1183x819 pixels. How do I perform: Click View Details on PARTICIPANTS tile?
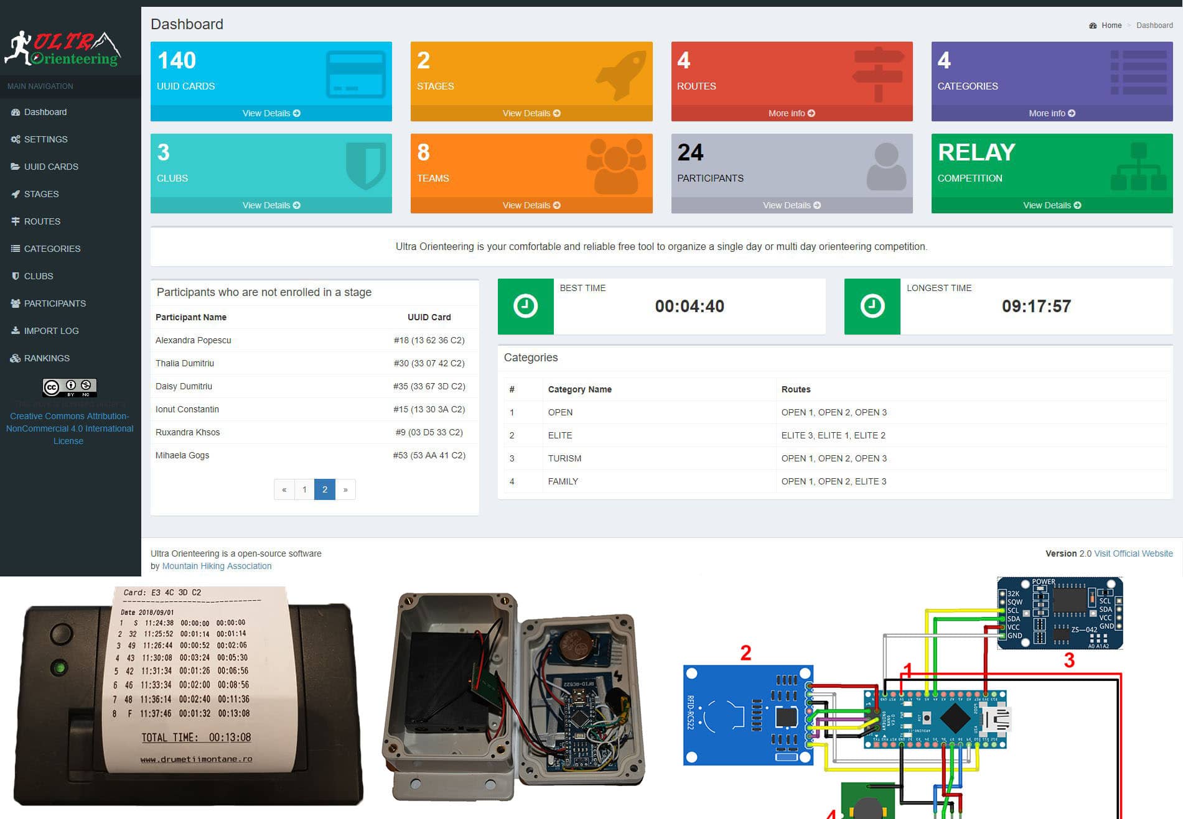792,205
